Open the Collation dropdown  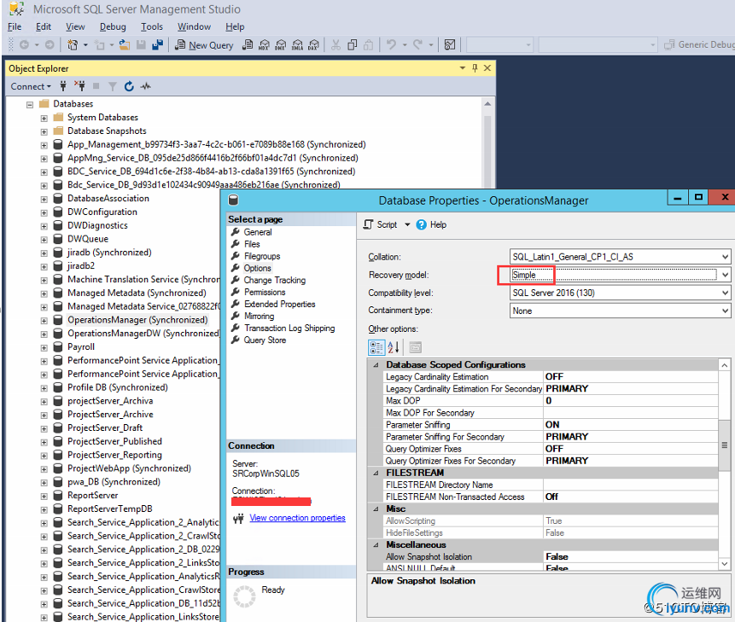point(725,257)
